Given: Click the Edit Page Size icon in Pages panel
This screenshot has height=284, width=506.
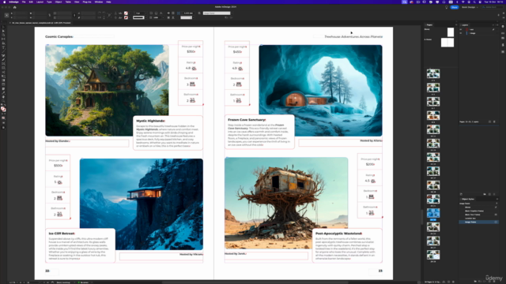Looking at the screenshot, I should click(x=444, y=282).
